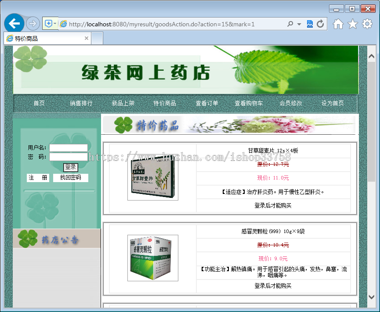Click the Favorites star icon
Screen dimensions: 380x312
[353, 24]
